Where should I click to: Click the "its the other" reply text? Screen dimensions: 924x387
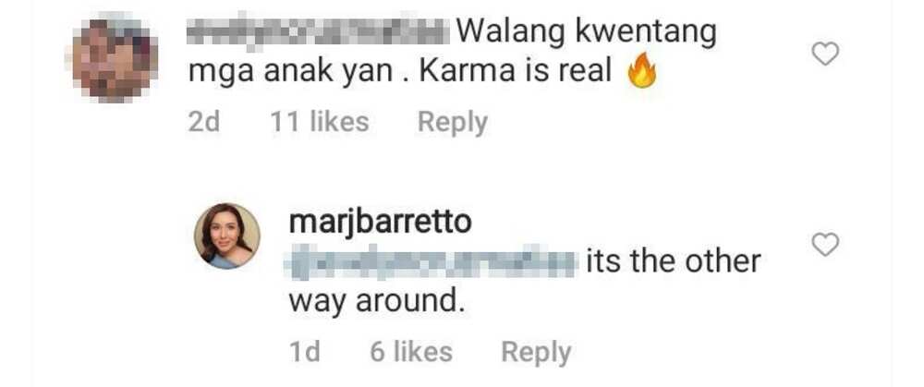(673, 261)
